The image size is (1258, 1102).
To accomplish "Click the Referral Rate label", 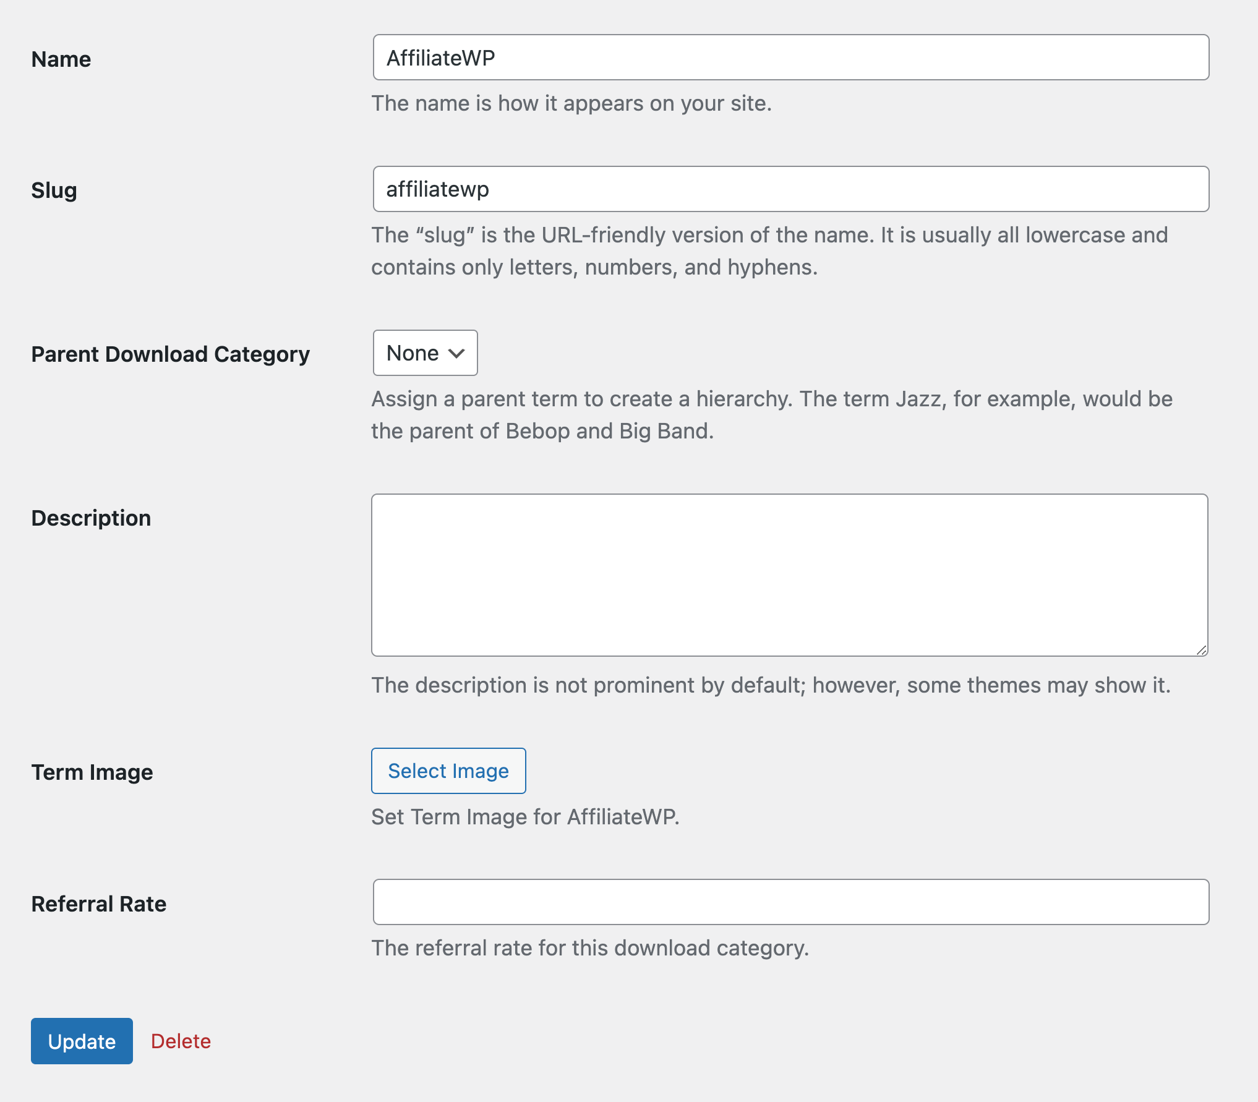I will pos(99,904).
